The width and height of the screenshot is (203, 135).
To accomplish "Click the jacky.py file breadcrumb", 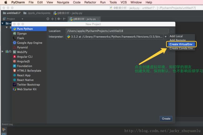I will [x=68, y=13].
